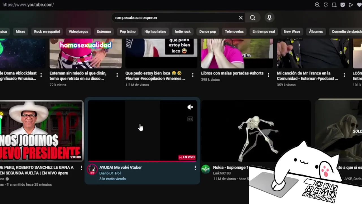The height and width of the screenshot is (204, 362).
Task: Select the Álbumes filter chip
Action: click(x=316, y=31)
